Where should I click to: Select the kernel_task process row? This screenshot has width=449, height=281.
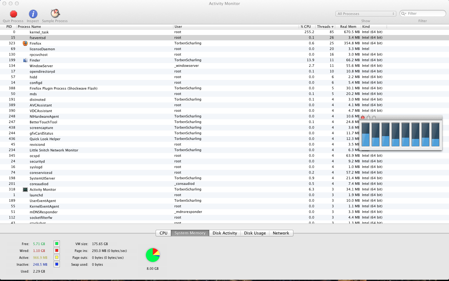pos(224,32)
